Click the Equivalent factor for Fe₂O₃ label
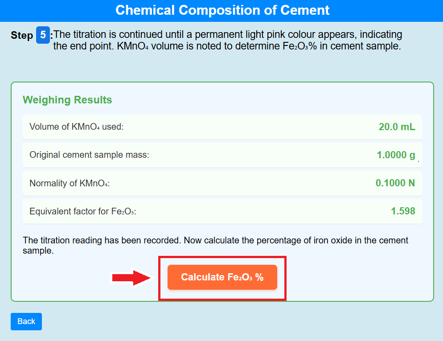 (x=82, y=211)
